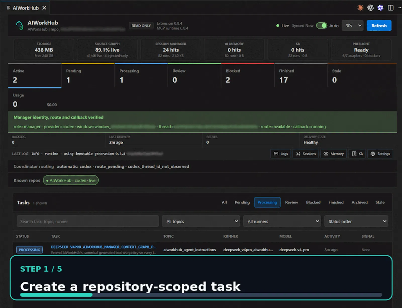Viewport: 402px width, 308px height.
Task: Open the All topics dropdown
Action: pyautogui.click(x=201, y=221)
